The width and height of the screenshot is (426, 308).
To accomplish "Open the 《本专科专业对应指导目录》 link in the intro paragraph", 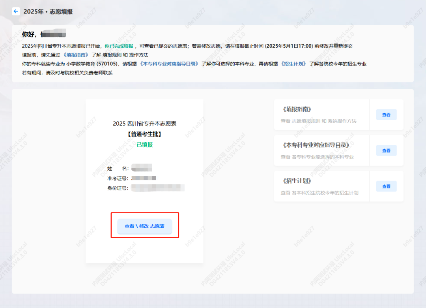I will (169, 64).
